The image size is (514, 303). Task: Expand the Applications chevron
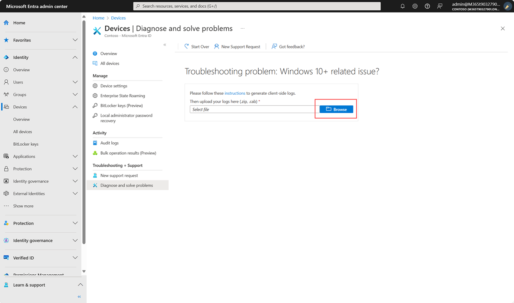coord(75,156)
